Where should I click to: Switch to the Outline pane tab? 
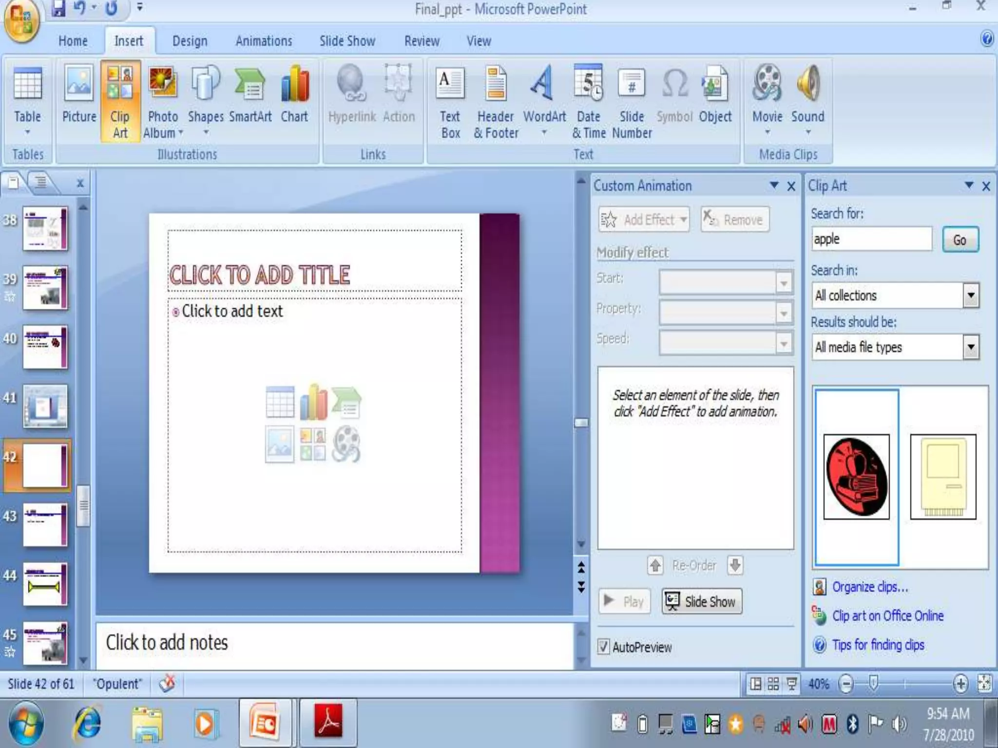pyautogui.click(x=41, y=183)
